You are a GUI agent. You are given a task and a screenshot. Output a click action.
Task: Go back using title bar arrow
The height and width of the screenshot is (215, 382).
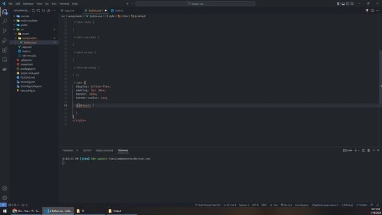point(127,4)
